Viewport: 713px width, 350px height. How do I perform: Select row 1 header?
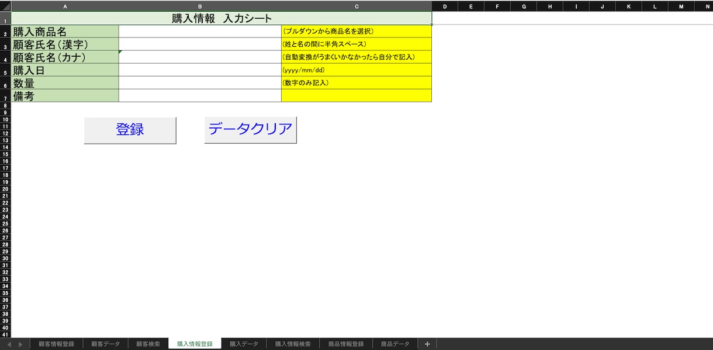(5, 18)
